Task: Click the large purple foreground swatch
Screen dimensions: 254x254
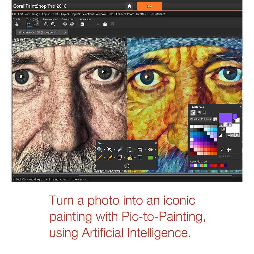Action: [x=225, y=118]
